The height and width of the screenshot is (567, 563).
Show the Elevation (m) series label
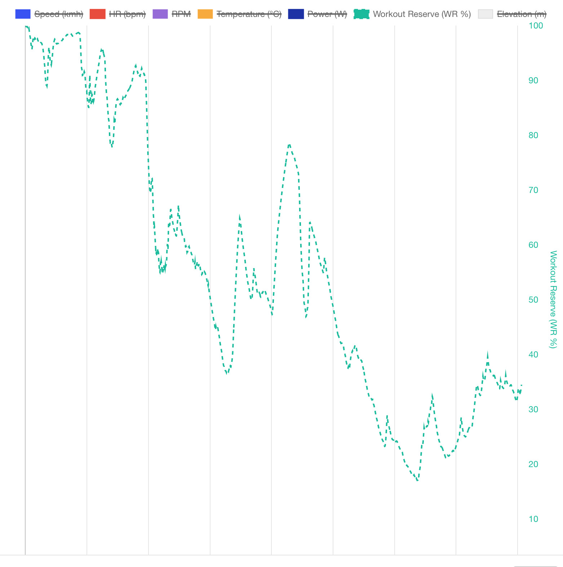click(x=521, y=14)
